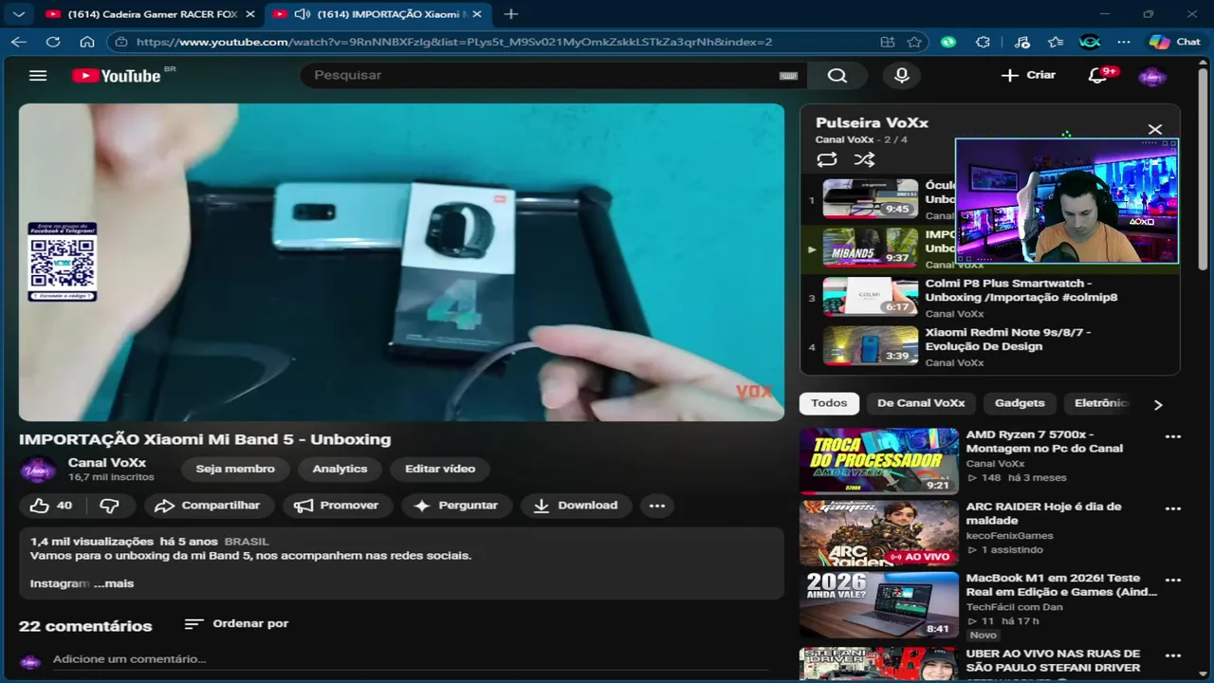Dislike the video with thumbs down

pos(110,506)
